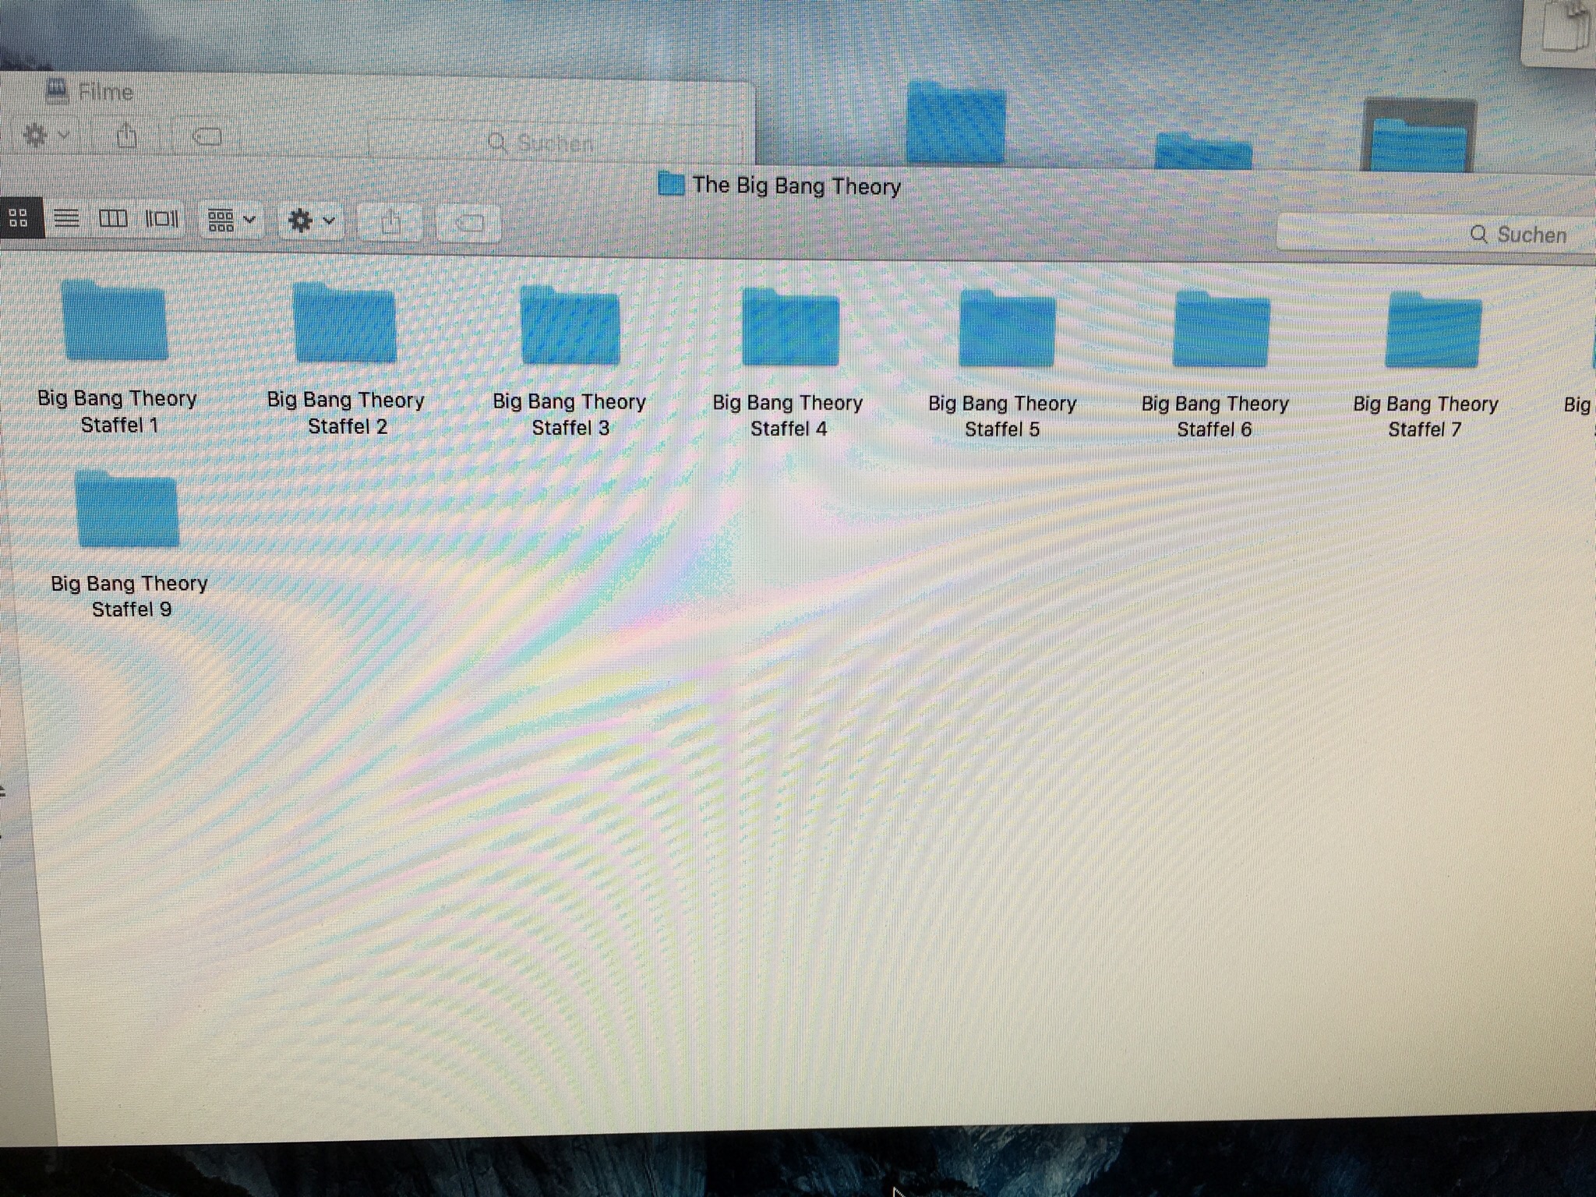Open the gear action menu in Big Bang Theory window
Screen dimensions: 1596x1197
coord(312,221)
